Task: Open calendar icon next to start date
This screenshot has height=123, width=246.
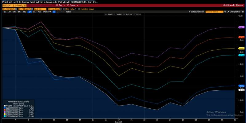Action: coord(16,9)
